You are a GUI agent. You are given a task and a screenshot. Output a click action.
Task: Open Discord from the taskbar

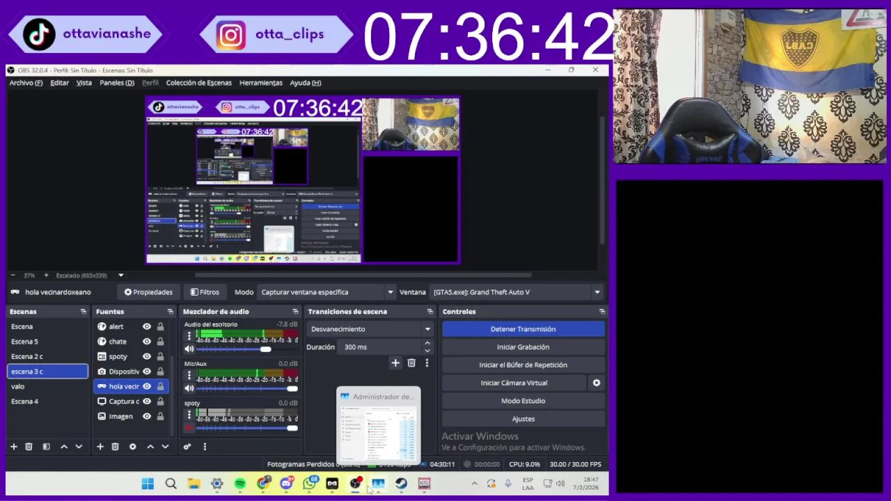click(286, 484)
